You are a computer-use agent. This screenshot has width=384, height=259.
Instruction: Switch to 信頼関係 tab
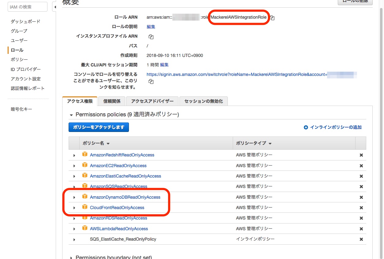coord(112,101)
